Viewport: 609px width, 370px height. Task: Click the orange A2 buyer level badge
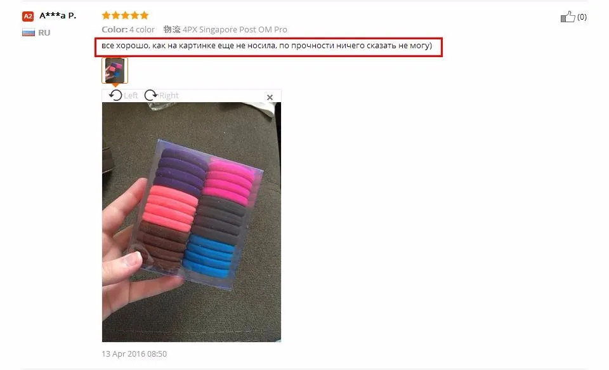(x=28, y=17)
